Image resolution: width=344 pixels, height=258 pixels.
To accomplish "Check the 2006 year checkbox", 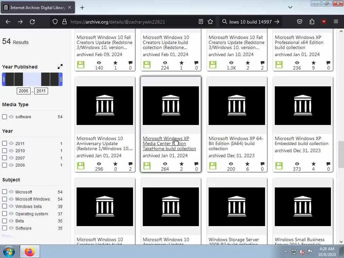I will [x=4, y=165].
